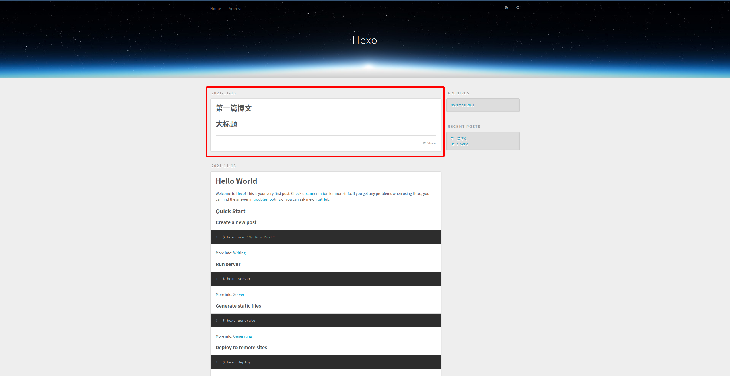Click the 大标题 heading
The image size is (730, 376).
(x=226, y=124)
